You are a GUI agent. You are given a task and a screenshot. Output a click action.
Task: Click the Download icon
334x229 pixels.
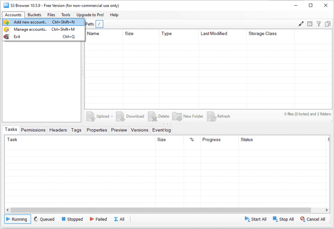point(120,116)
